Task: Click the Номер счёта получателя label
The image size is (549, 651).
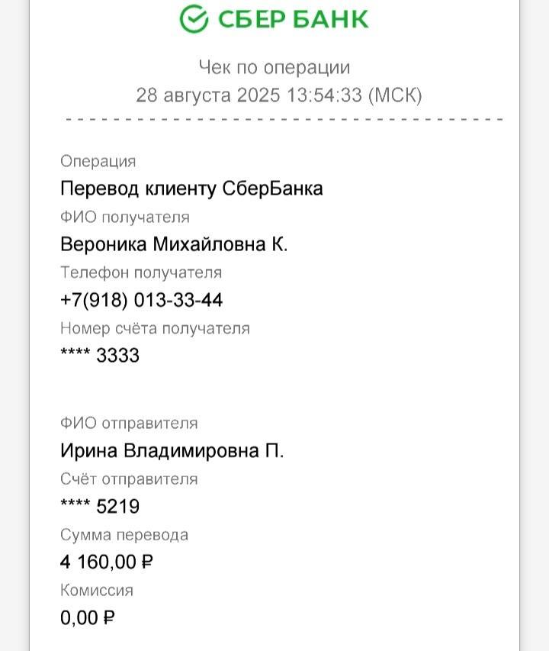Action: (x=155, y=328)
